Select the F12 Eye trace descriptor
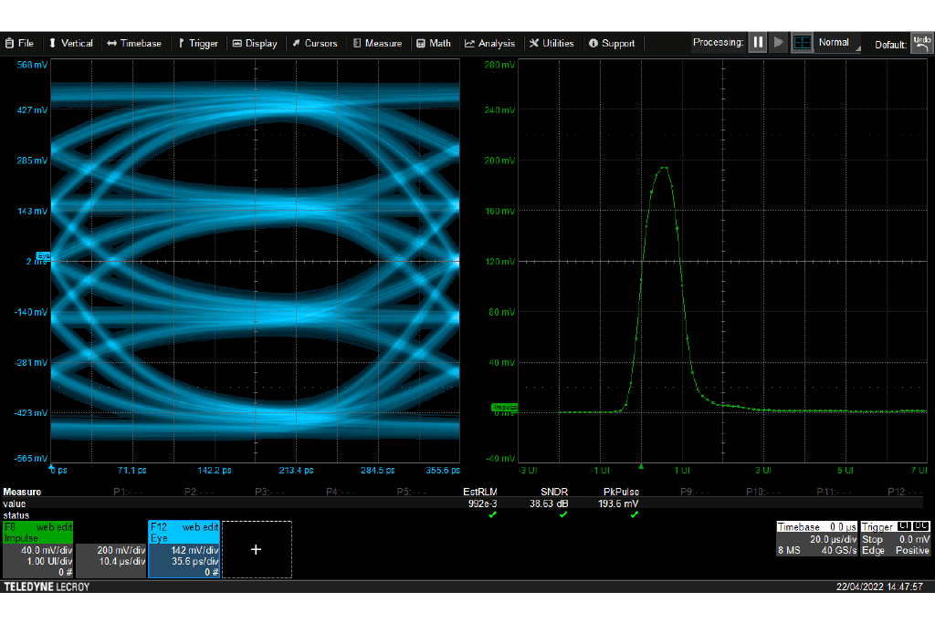Screen dimensions: 935x623 pos(184,549)
